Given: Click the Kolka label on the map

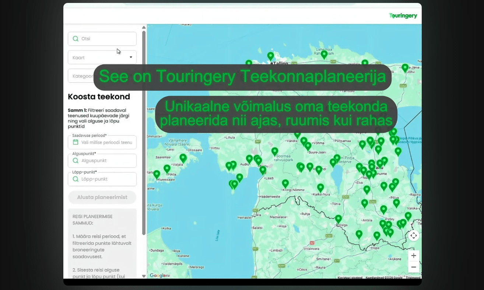Looking at the screenshot, I should tap(166, 228).
